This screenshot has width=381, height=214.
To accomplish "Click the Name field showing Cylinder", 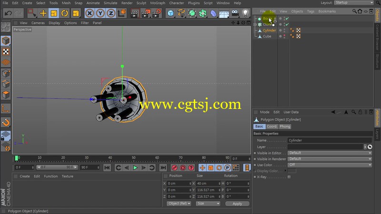I will pos(330,140).
